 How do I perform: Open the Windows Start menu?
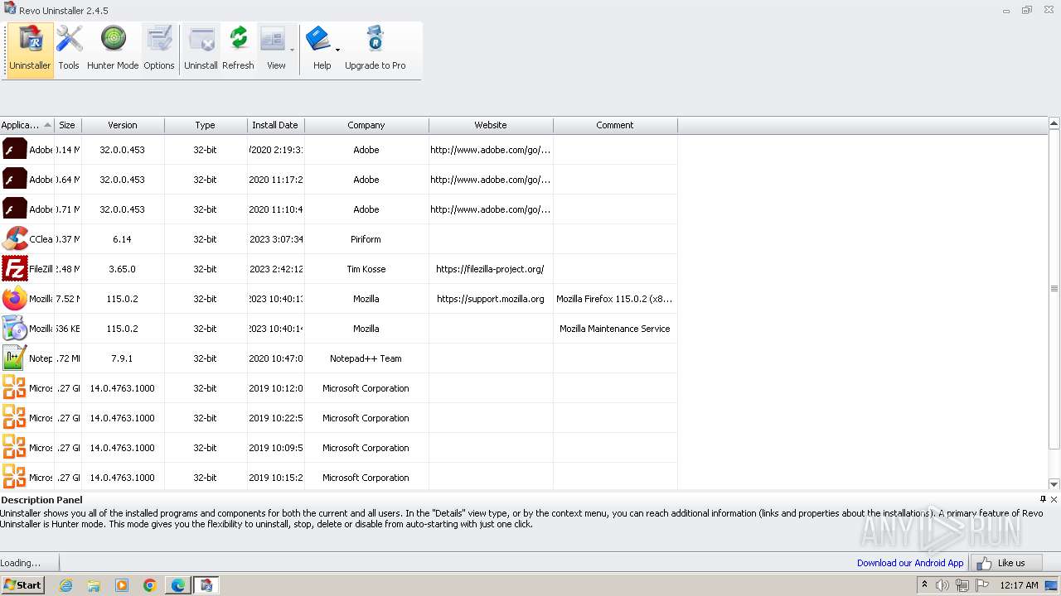22,584
